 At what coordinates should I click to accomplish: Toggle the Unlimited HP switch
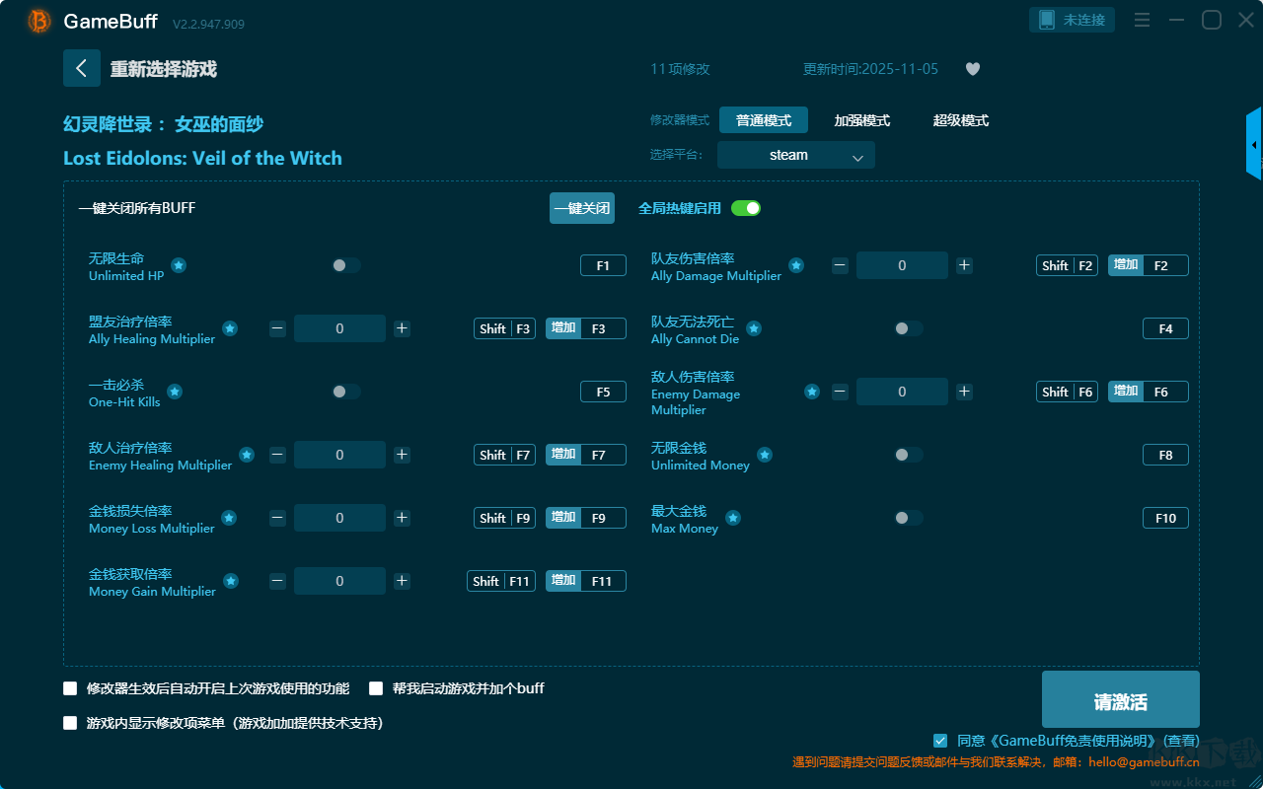[x=345, y=265]
